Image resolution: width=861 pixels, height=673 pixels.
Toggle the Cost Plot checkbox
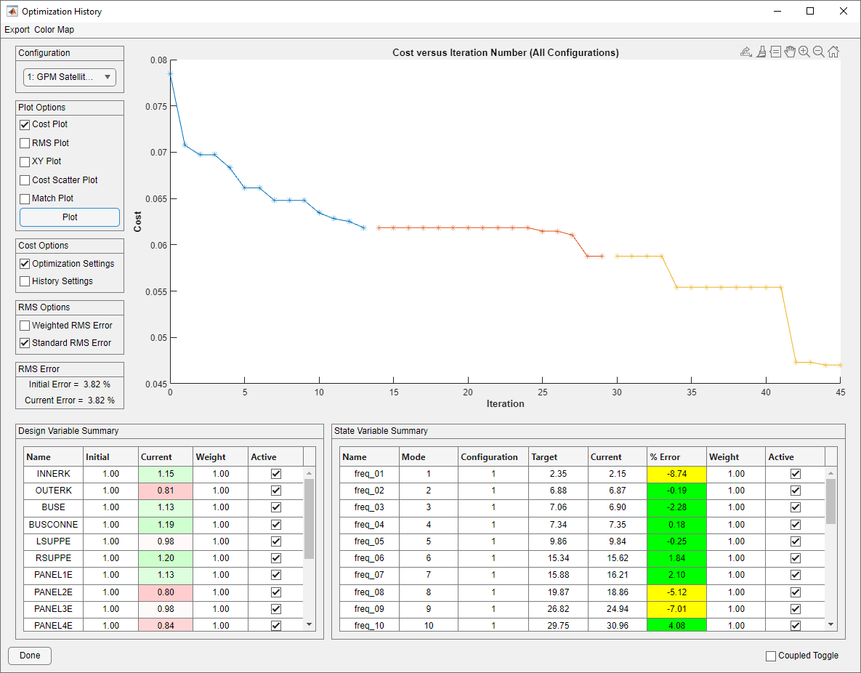tap(25, 125)
